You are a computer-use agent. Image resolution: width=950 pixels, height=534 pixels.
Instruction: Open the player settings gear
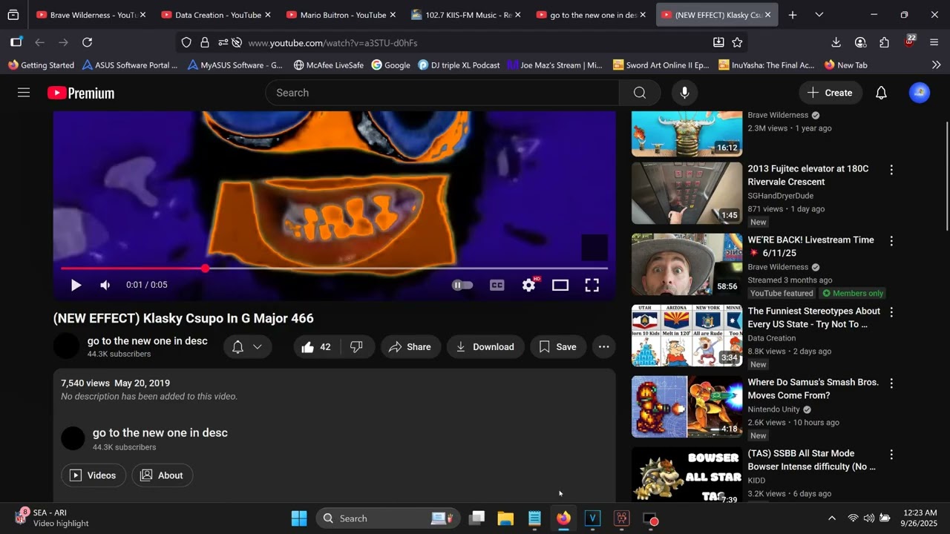(x=529, y=285)
